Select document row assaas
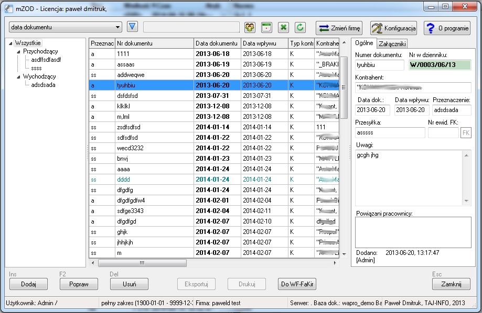Image resolution: width=482 pixels, height=313 pixels. click(x=214, y=64)
